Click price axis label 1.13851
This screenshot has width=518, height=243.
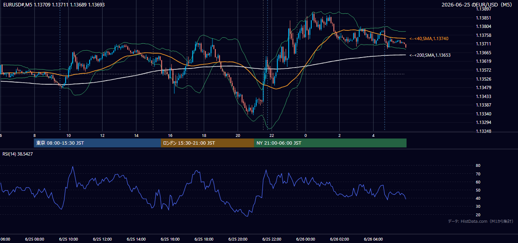coord(484,18)
